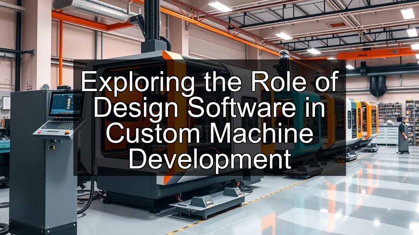Click the black exhaust hopper hanging at right
Screen dimensions: 419x235
point(378,86)
